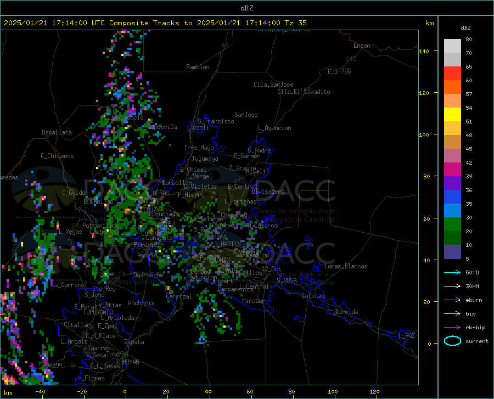Click the Tres_Mayo map label
The height and width of the screenshot is (399, 494).
click(x=199, y=148)
